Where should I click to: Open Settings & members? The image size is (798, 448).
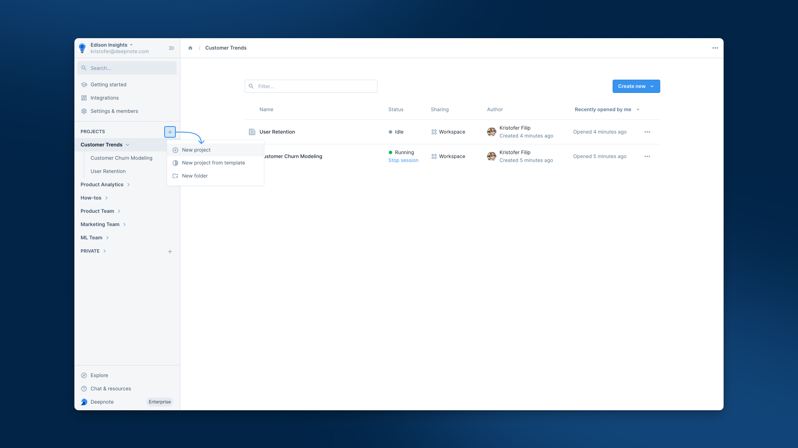pyautogui.click(x=114, y=111)
